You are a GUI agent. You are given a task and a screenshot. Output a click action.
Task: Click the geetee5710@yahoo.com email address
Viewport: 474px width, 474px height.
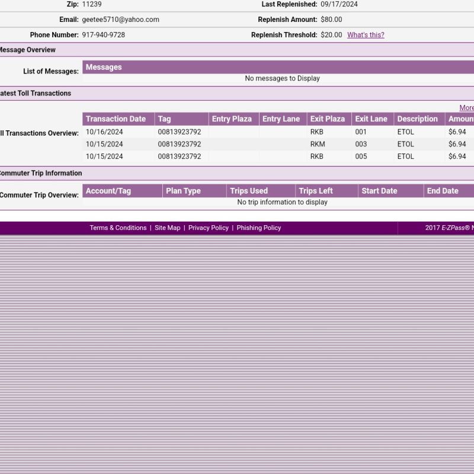coord(120,20)
